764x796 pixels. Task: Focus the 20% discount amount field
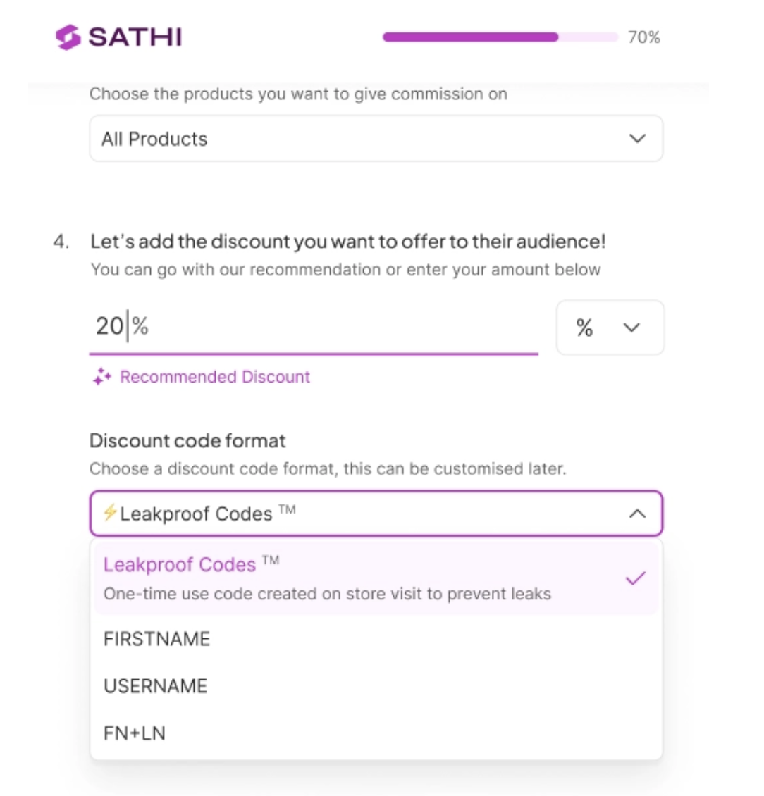[x=313, y=326]
